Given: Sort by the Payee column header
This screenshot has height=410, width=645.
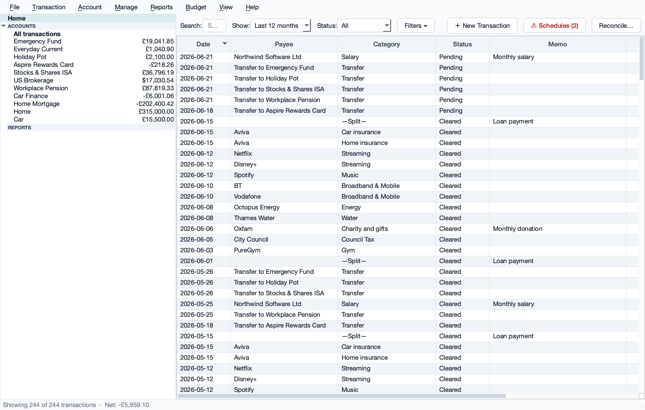Looking at the screenshot, I should (284, 44).
